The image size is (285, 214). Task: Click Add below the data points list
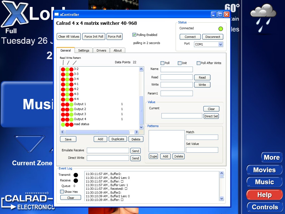tap(100, 139)
